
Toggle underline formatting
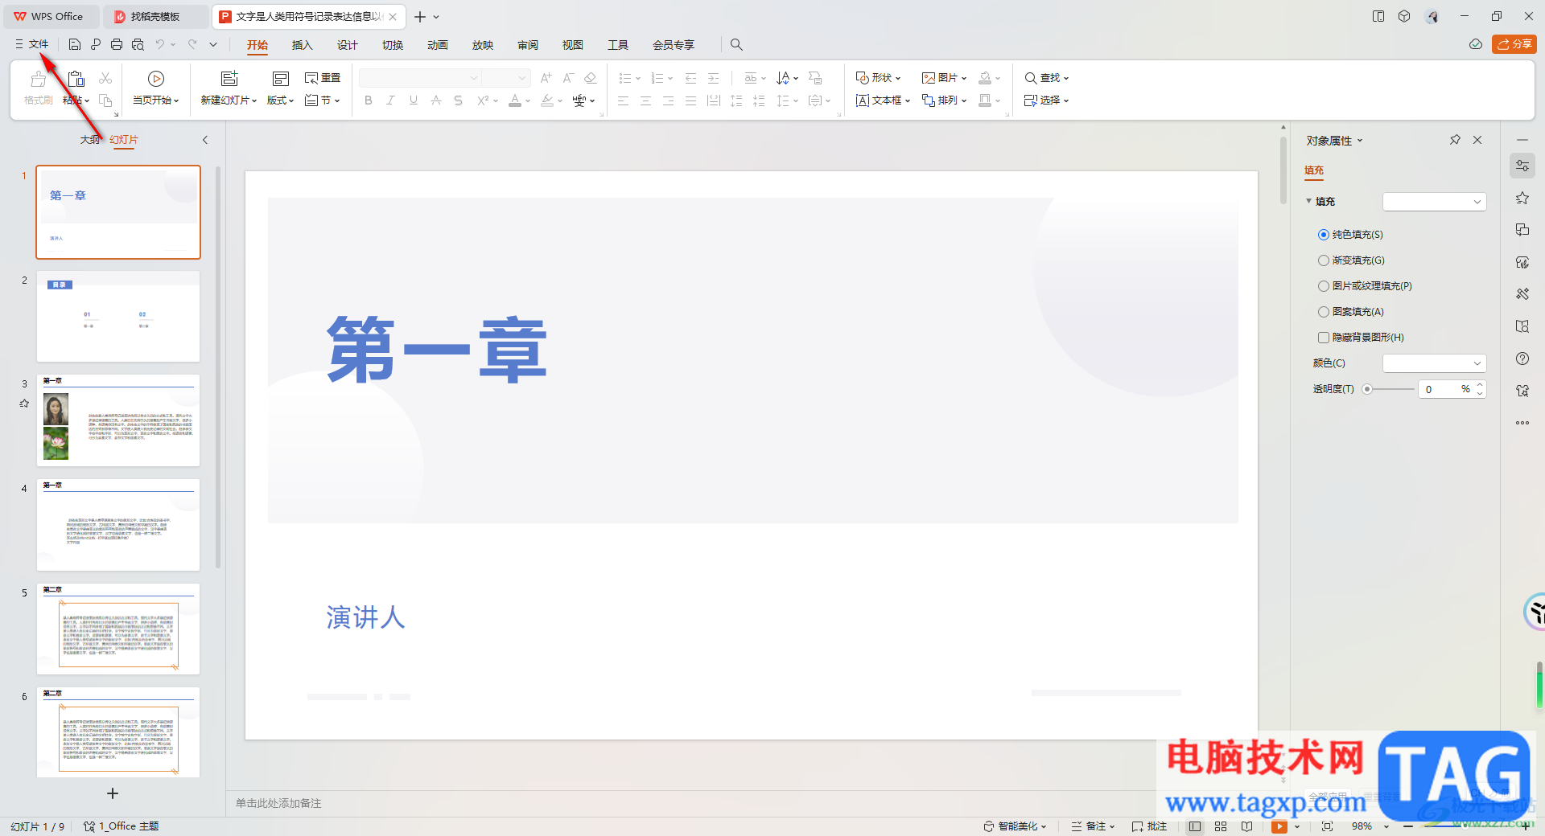click(413, 100)
